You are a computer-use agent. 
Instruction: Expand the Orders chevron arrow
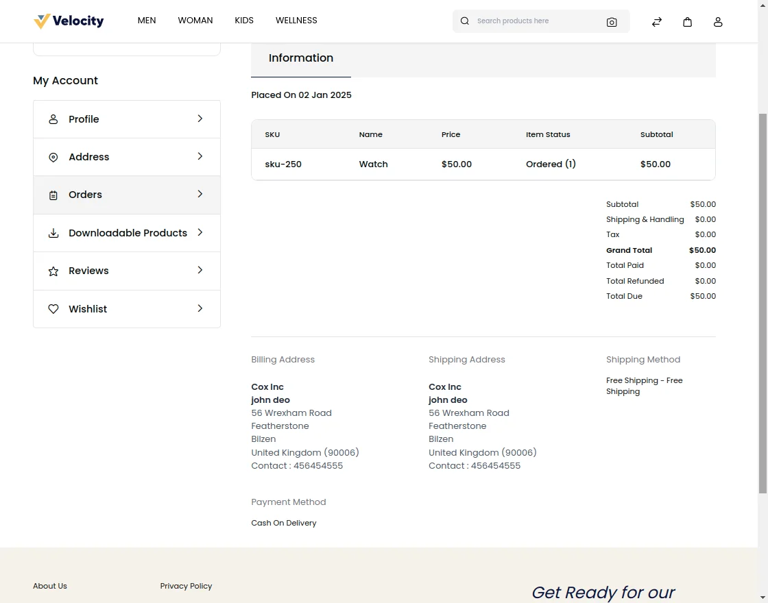200,195
